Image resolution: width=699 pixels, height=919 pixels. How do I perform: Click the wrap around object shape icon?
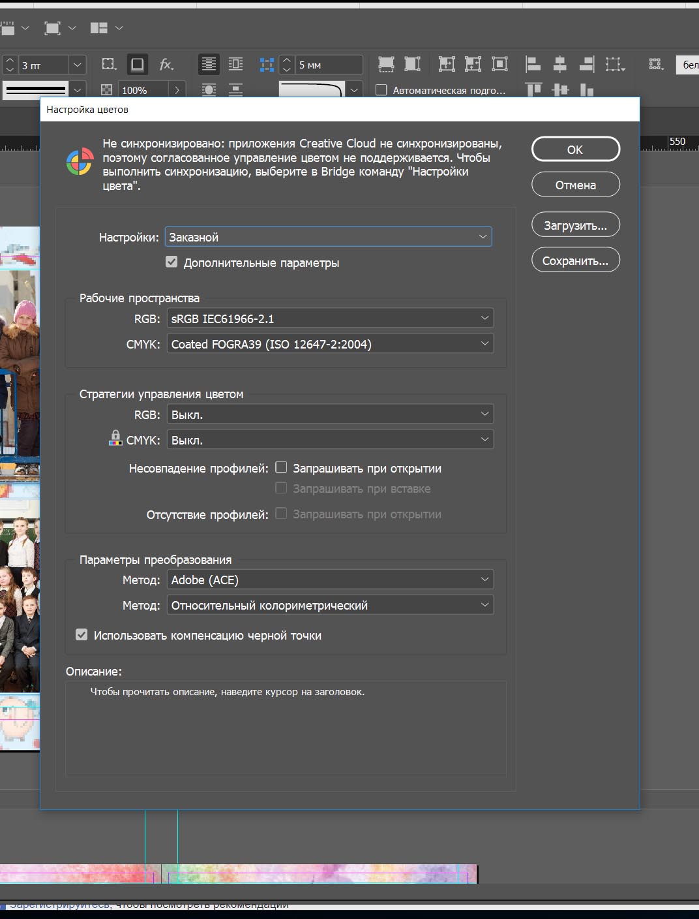209,89
